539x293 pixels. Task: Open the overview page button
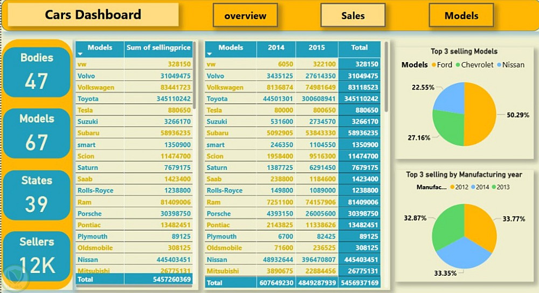tap(245, 16)
